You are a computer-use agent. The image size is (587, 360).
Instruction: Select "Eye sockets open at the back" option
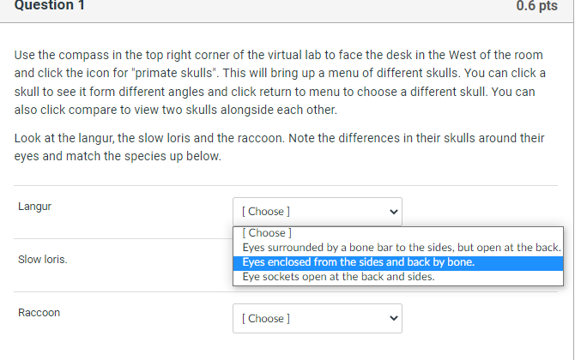click(338, 277)
